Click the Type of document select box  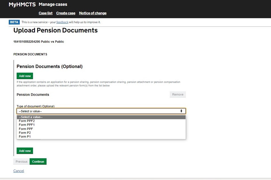[99, 111]
